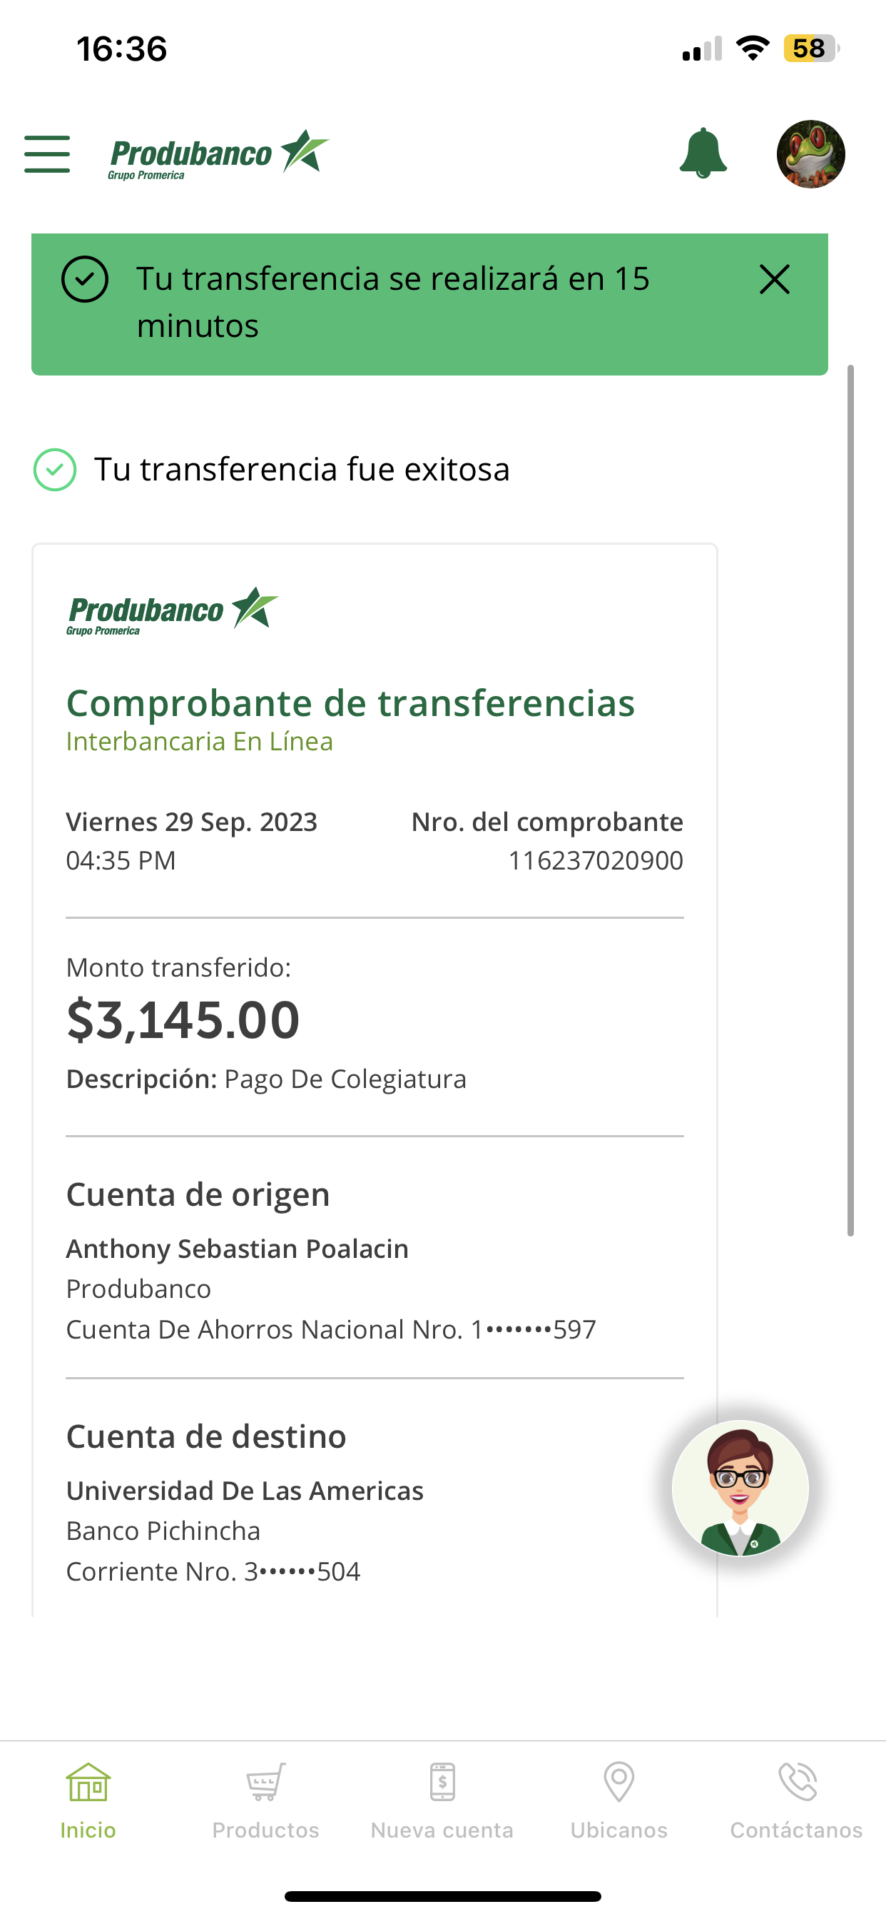Image resolution: width=886 pixels, height=1919 pixels.
Task: Select the Universidad De Las Americas destination
Action: (x=245, y=1491)
